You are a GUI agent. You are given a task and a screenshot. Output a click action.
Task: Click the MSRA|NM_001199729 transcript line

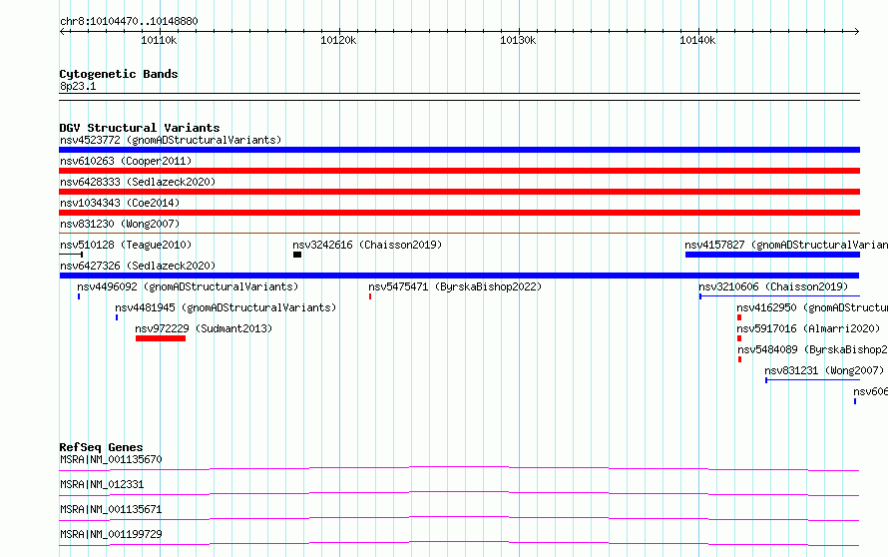[x=459, y=543]
